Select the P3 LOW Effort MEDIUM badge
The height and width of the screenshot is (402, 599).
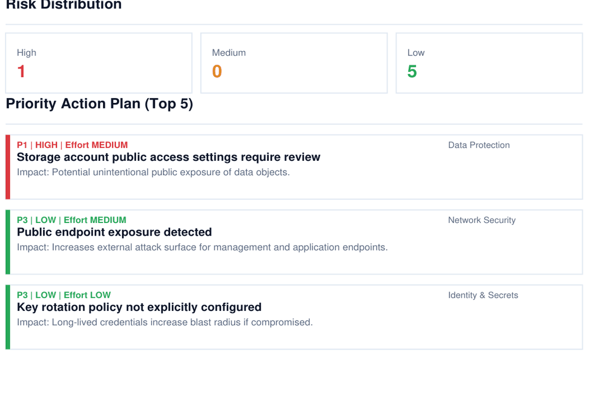click(71, 220)
